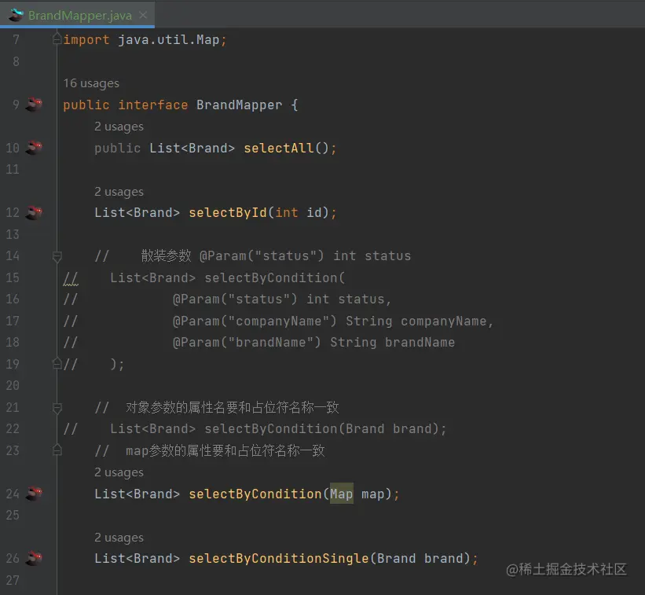Click MyBatis gutter icon on selectAll line
This screenshot has width=645, height=595.
pyautogui.click(x=34, y=148)
